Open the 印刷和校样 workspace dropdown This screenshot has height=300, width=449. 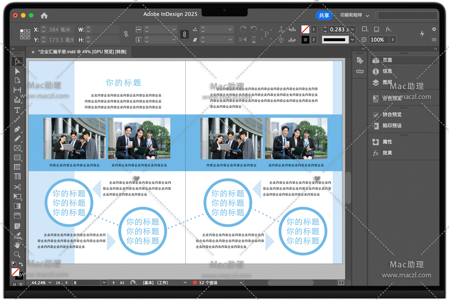pyautogui.click(x=354, y=15)
